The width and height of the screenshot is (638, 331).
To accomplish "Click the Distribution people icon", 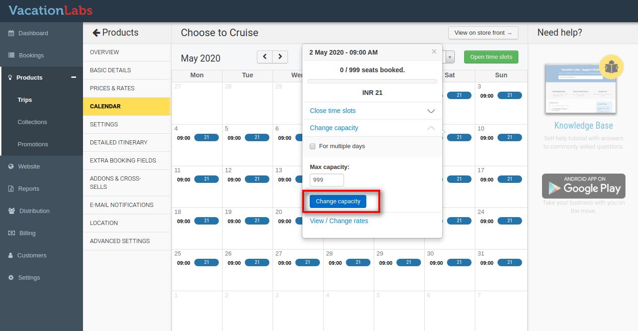I will tap(12, 211).
